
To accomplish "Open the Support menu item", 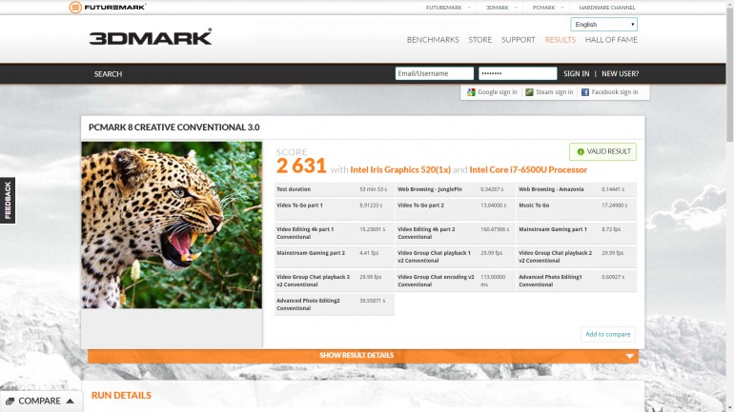I will (x=519, y=40).
